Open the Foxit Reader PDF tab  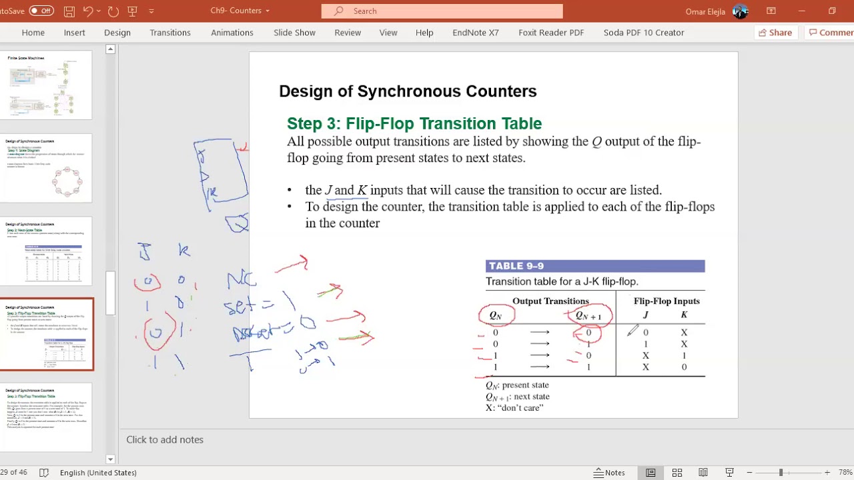(x=551, y=32)
